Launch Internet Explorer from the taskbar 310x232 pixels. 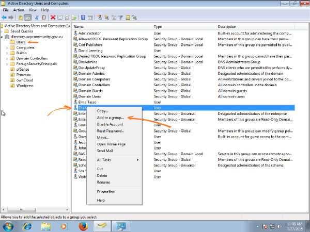27,226
